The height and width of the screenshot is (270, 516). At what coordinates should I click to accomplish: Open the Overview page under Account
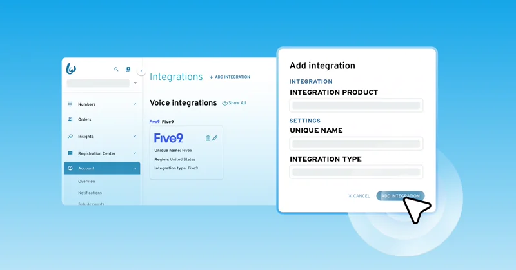click(x=87, y=182)
